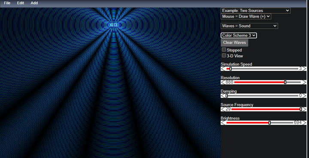Click the left arrow of Damping slider
This screenshot has width=309, height=158.
pyautogui.click(x=222, y=96)
